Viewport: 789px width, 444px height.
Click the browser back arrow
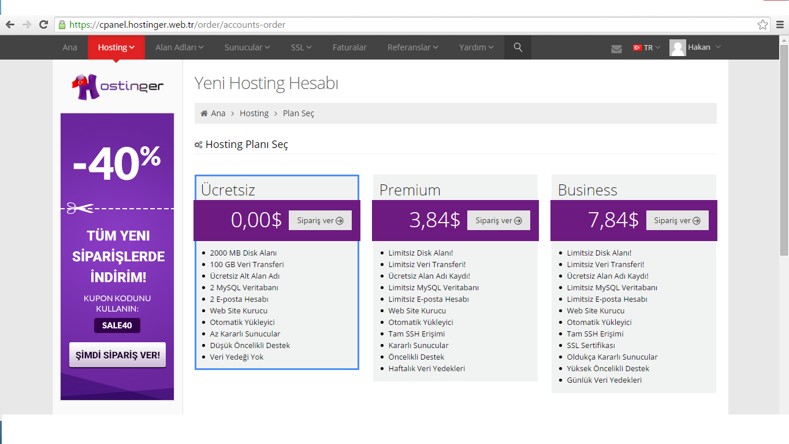pyautogui.click(x=10, y=24)
